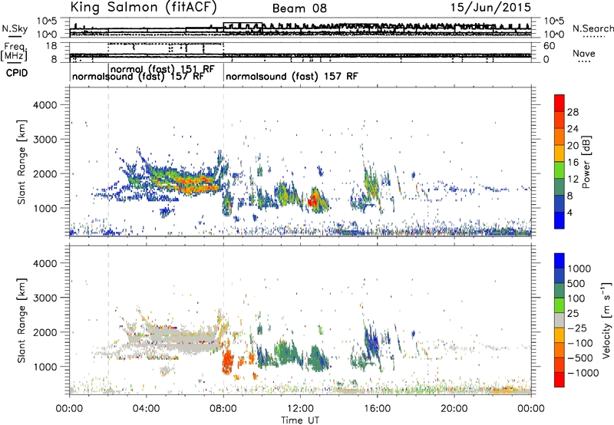
Task: Click the "16:00" time axis tick label
Action: tap(377, 409)
